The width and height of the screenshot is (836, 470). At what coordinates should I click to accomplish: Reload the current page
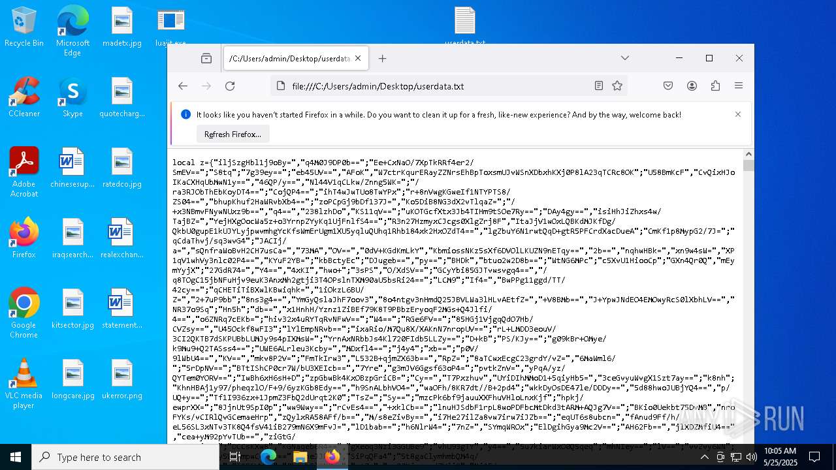(230, 86)
